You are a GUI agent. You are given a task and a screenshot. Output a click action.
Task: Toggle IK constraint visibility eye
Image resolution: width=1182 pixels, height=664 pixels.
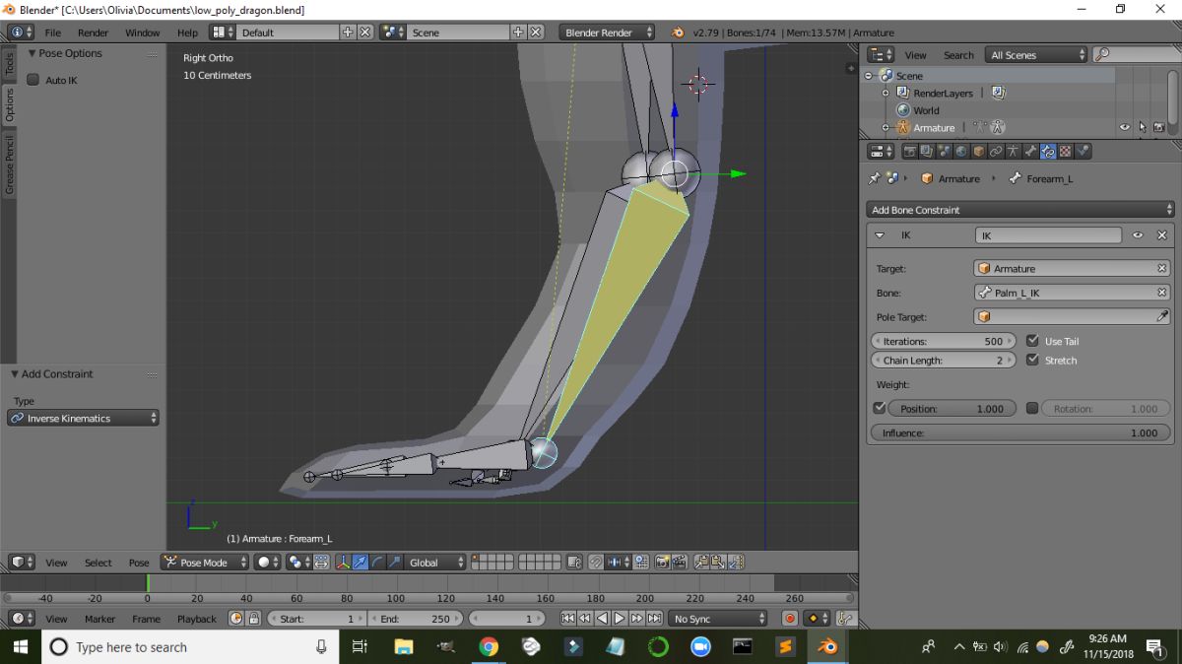point(1138,235)
